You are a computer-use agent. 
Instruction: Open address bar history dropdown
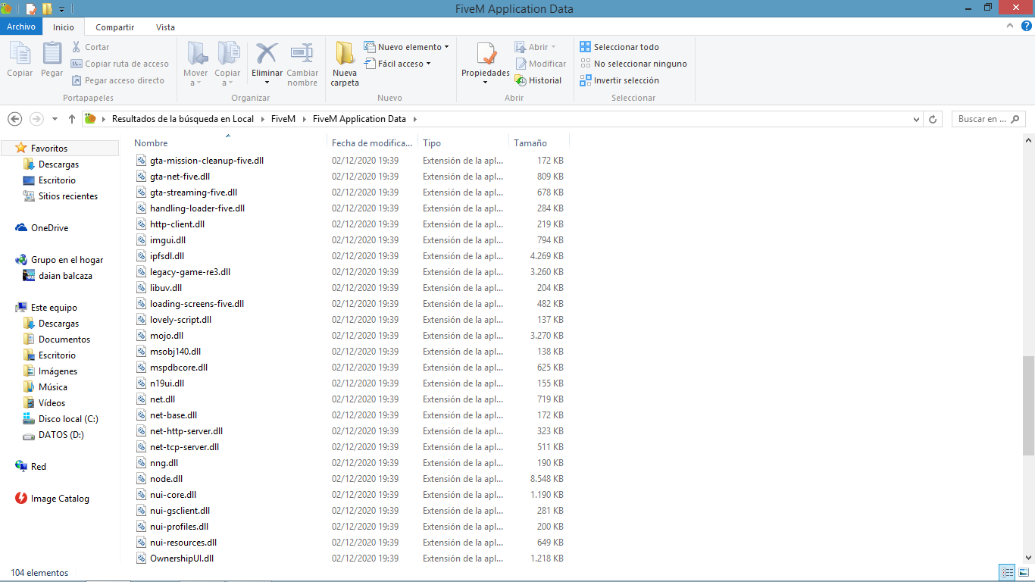tap(917, 119)
